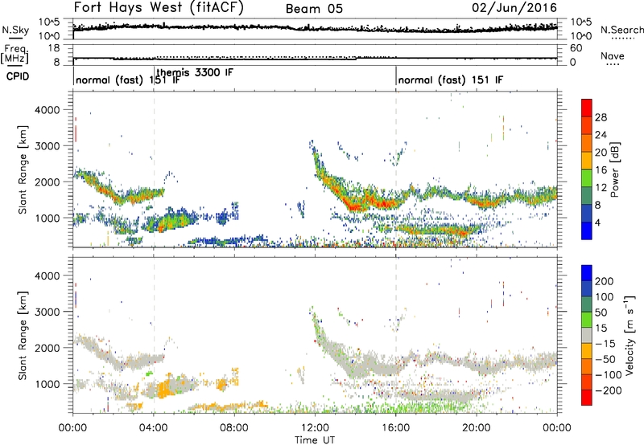644x445 pixels.
Task: Click the power panel 'Slant Range [km]' label
Action: coord(23,169)
